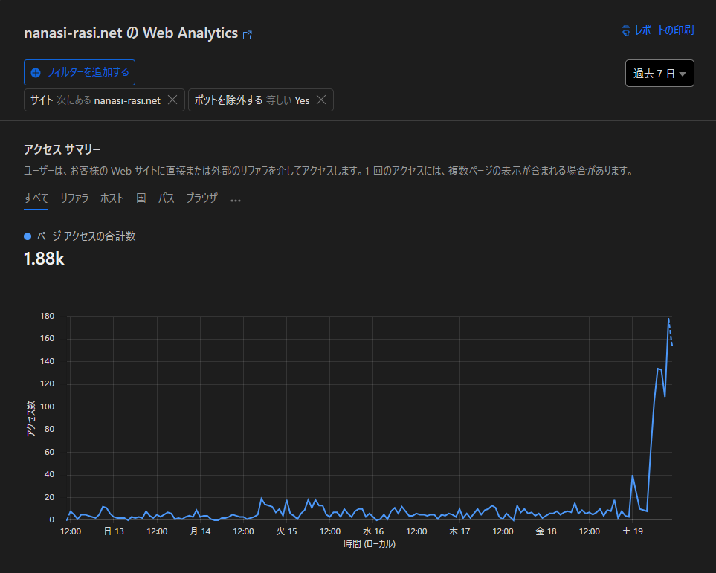The image size is (716, 573).
Task: Open the 過去 7 日 date range dropdown
Action: click(659, 74)
